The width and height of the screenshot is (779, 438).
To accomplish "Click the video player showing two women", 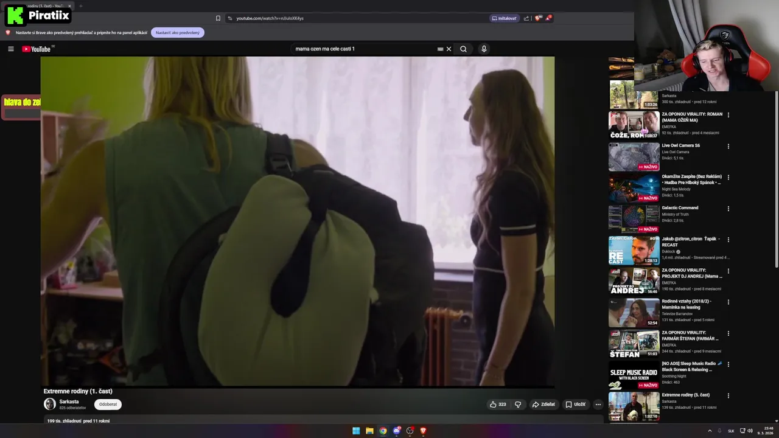I will pyautogui.click(x=298, y=221).
